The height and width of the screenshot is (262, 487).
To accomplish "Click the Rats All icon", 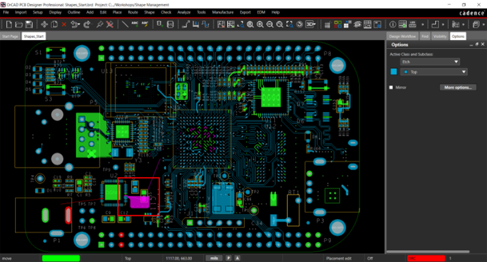I will [x=231, y=24].
